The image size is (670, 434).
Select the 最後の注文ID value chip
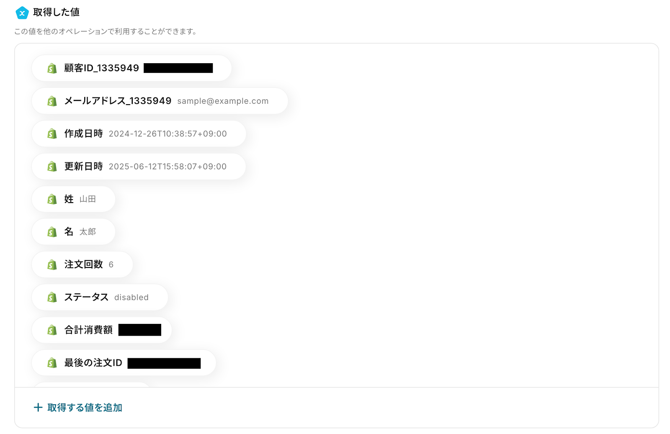124,363
